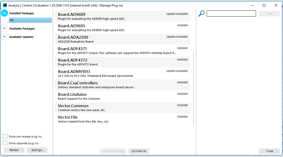283x157 pixels.
Task: Maximize the Manage Plug-ins window
Action: pos(264,5)
